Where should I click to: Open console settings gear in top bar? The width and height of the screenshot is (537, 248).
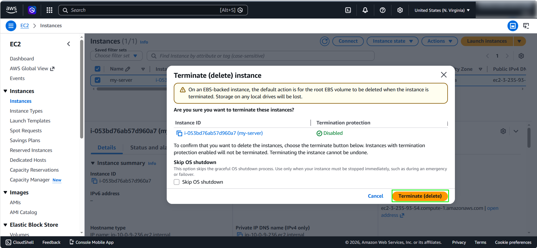(400, 10)
